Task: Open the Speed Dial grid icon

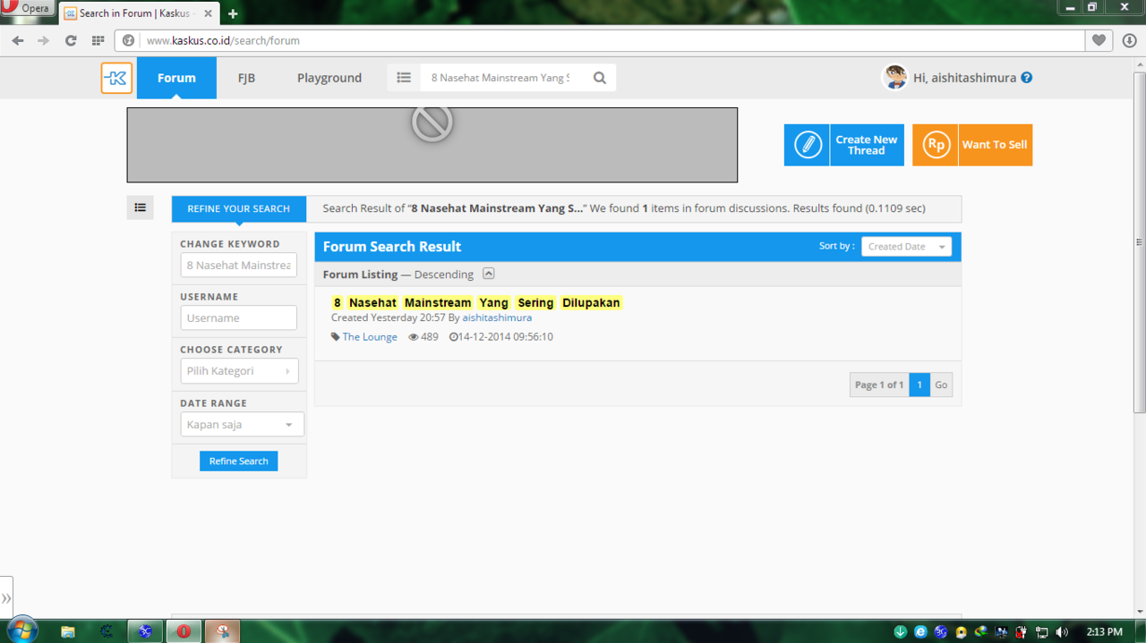Action: (x=98, y=40)
